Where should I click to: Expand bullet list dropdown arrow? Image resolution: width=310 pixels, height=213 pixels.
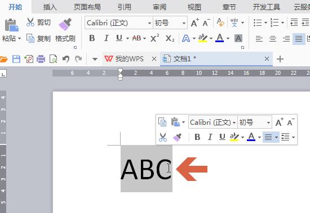[x=265, y=22]
